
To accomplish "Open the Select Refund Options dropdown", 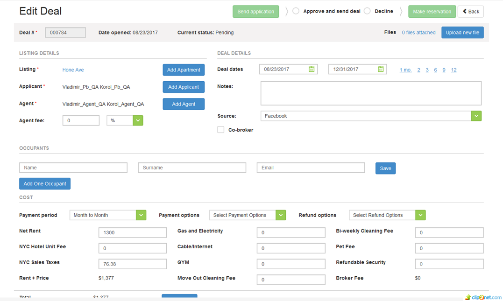I will [420, 215].
